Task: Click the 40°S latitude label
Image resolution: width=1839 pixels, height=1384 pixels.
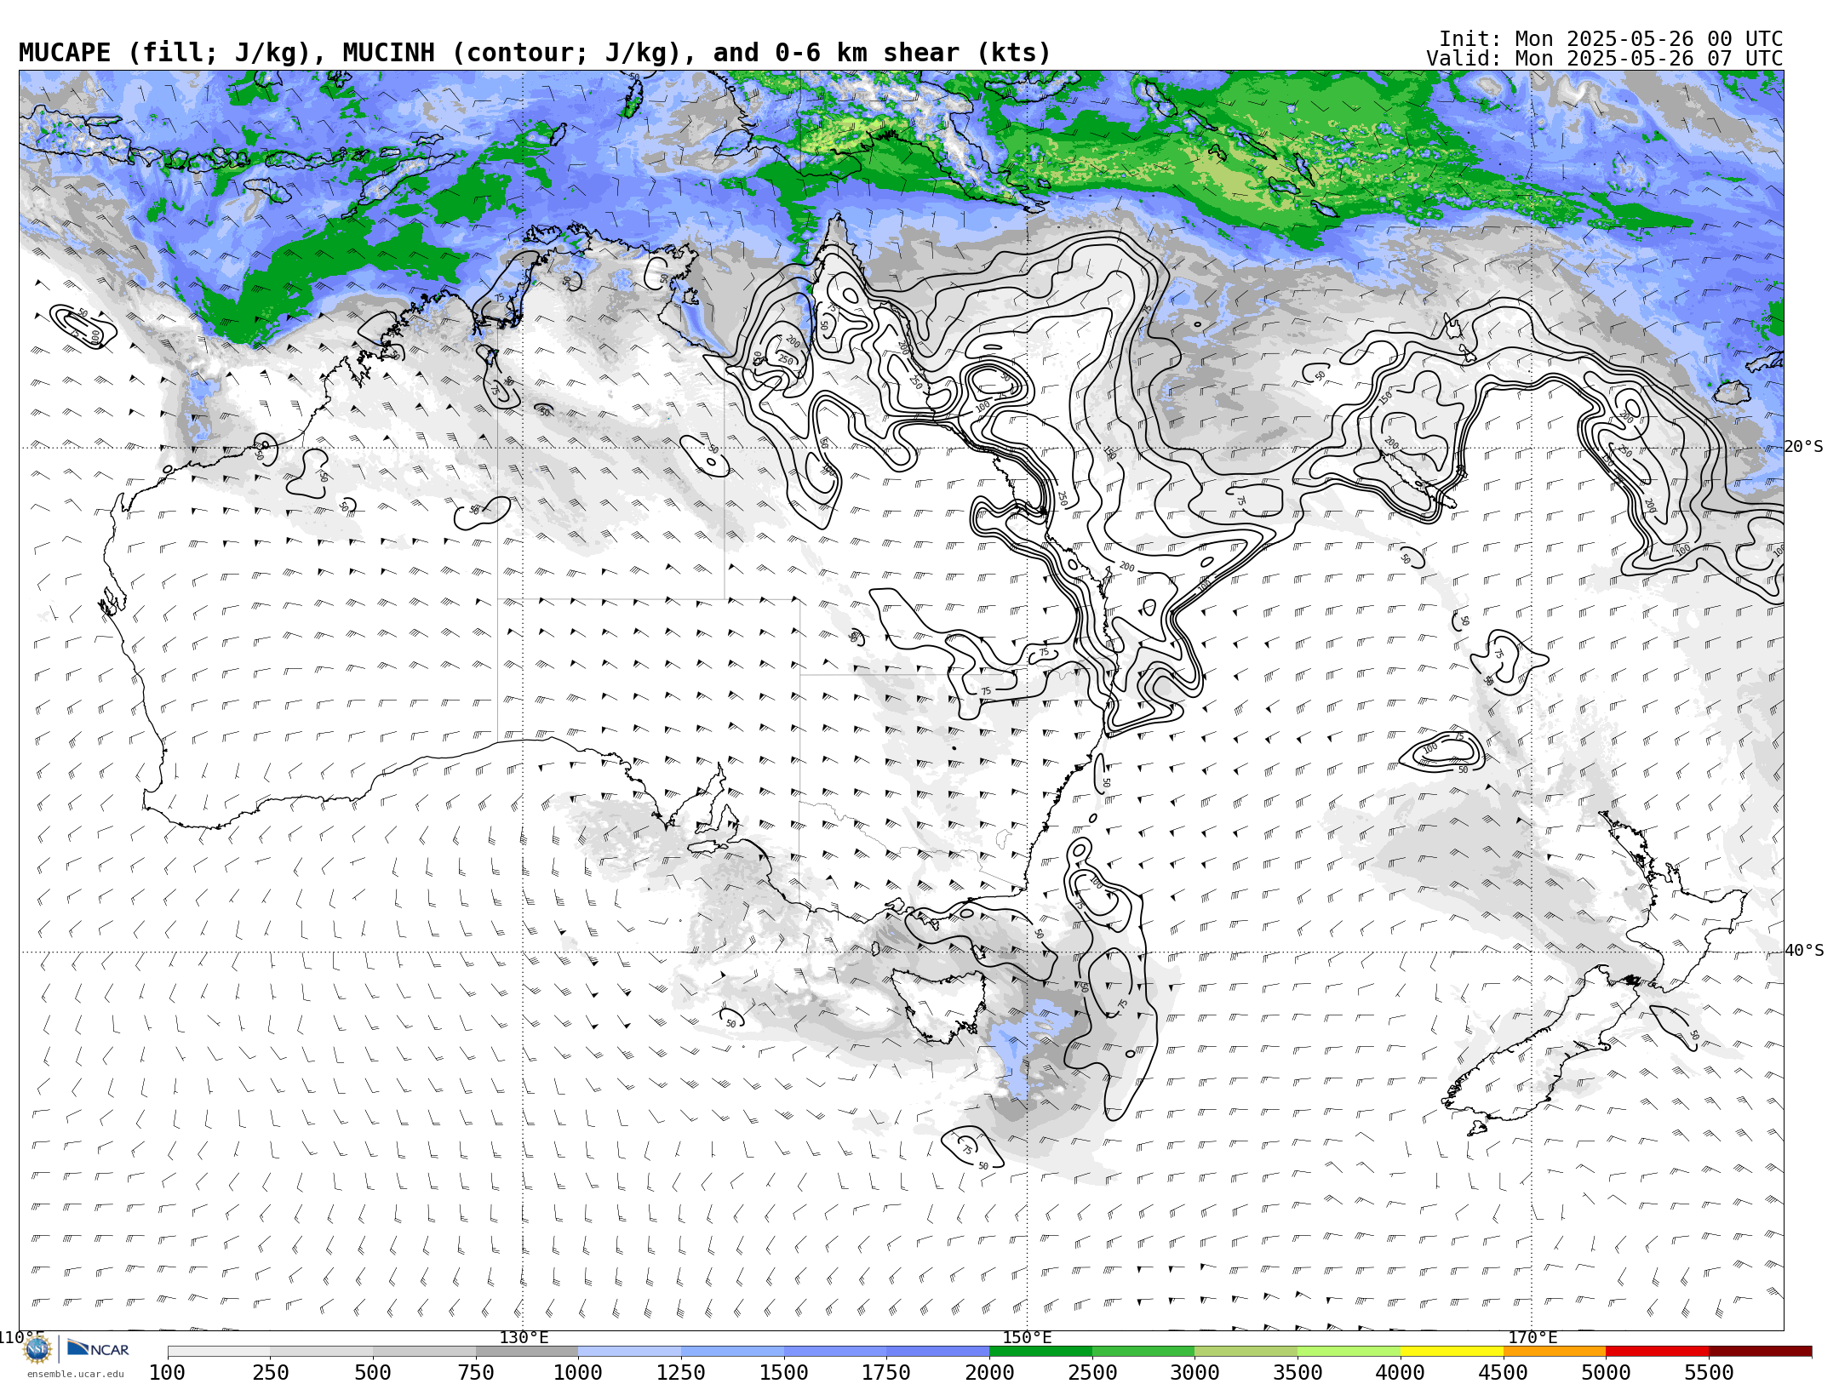Action: pyautogui.click(x=1804, y=951)
